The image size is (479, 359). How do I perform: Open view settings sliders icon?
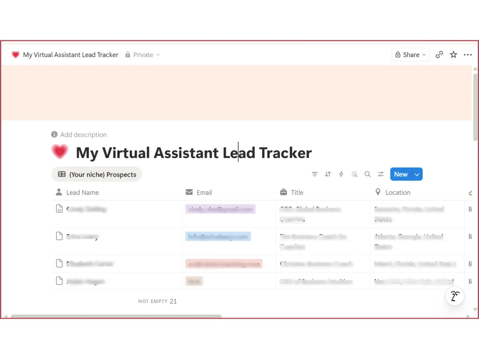click(381, 174)
